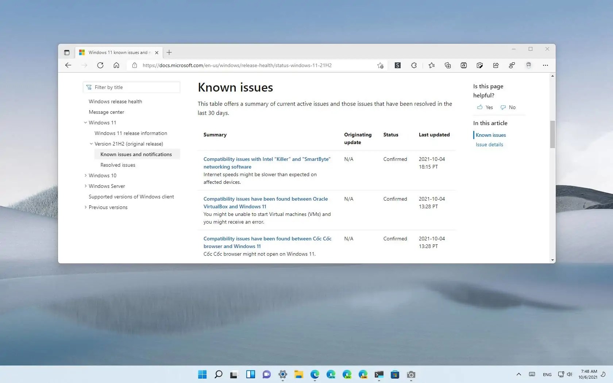The width and height of the screenshot is (613, 383).
Task: Open the Oracle VirtualBox compatibility issue link
Action: coord(265,202)
